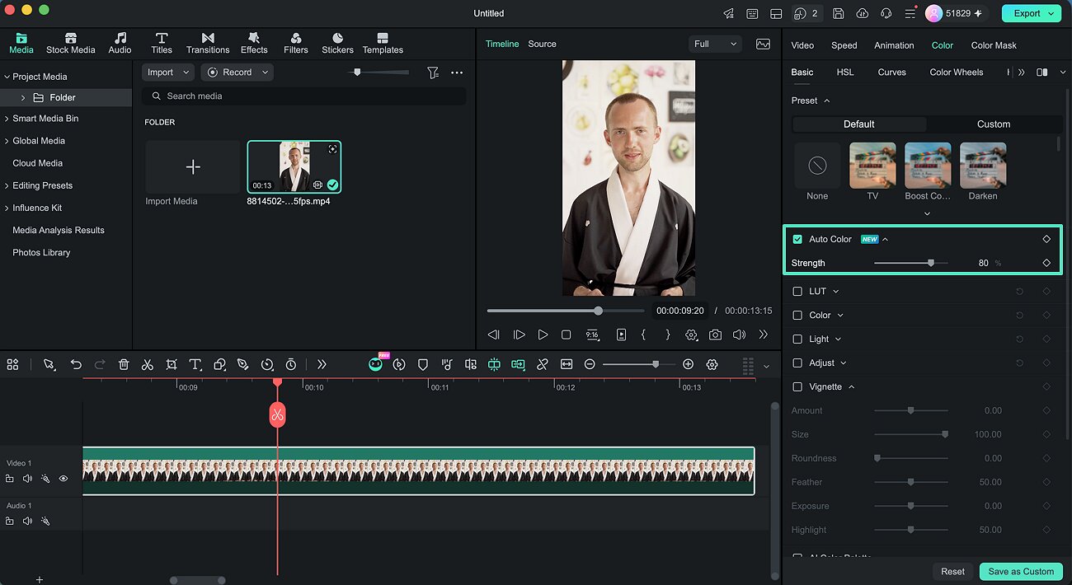The height and width of the screenshot is (585, 1072).
Task: Redo the last edit
Action: point(100,364)
